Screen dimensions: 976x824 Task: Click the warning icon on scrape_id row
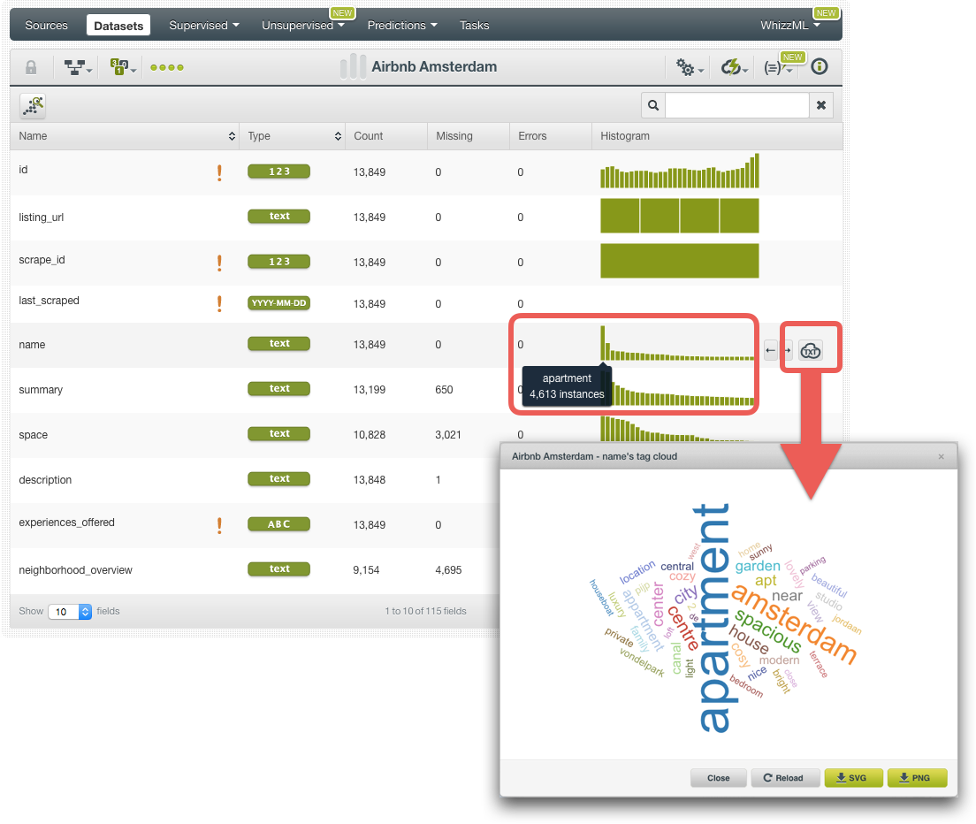click(219, 263)
